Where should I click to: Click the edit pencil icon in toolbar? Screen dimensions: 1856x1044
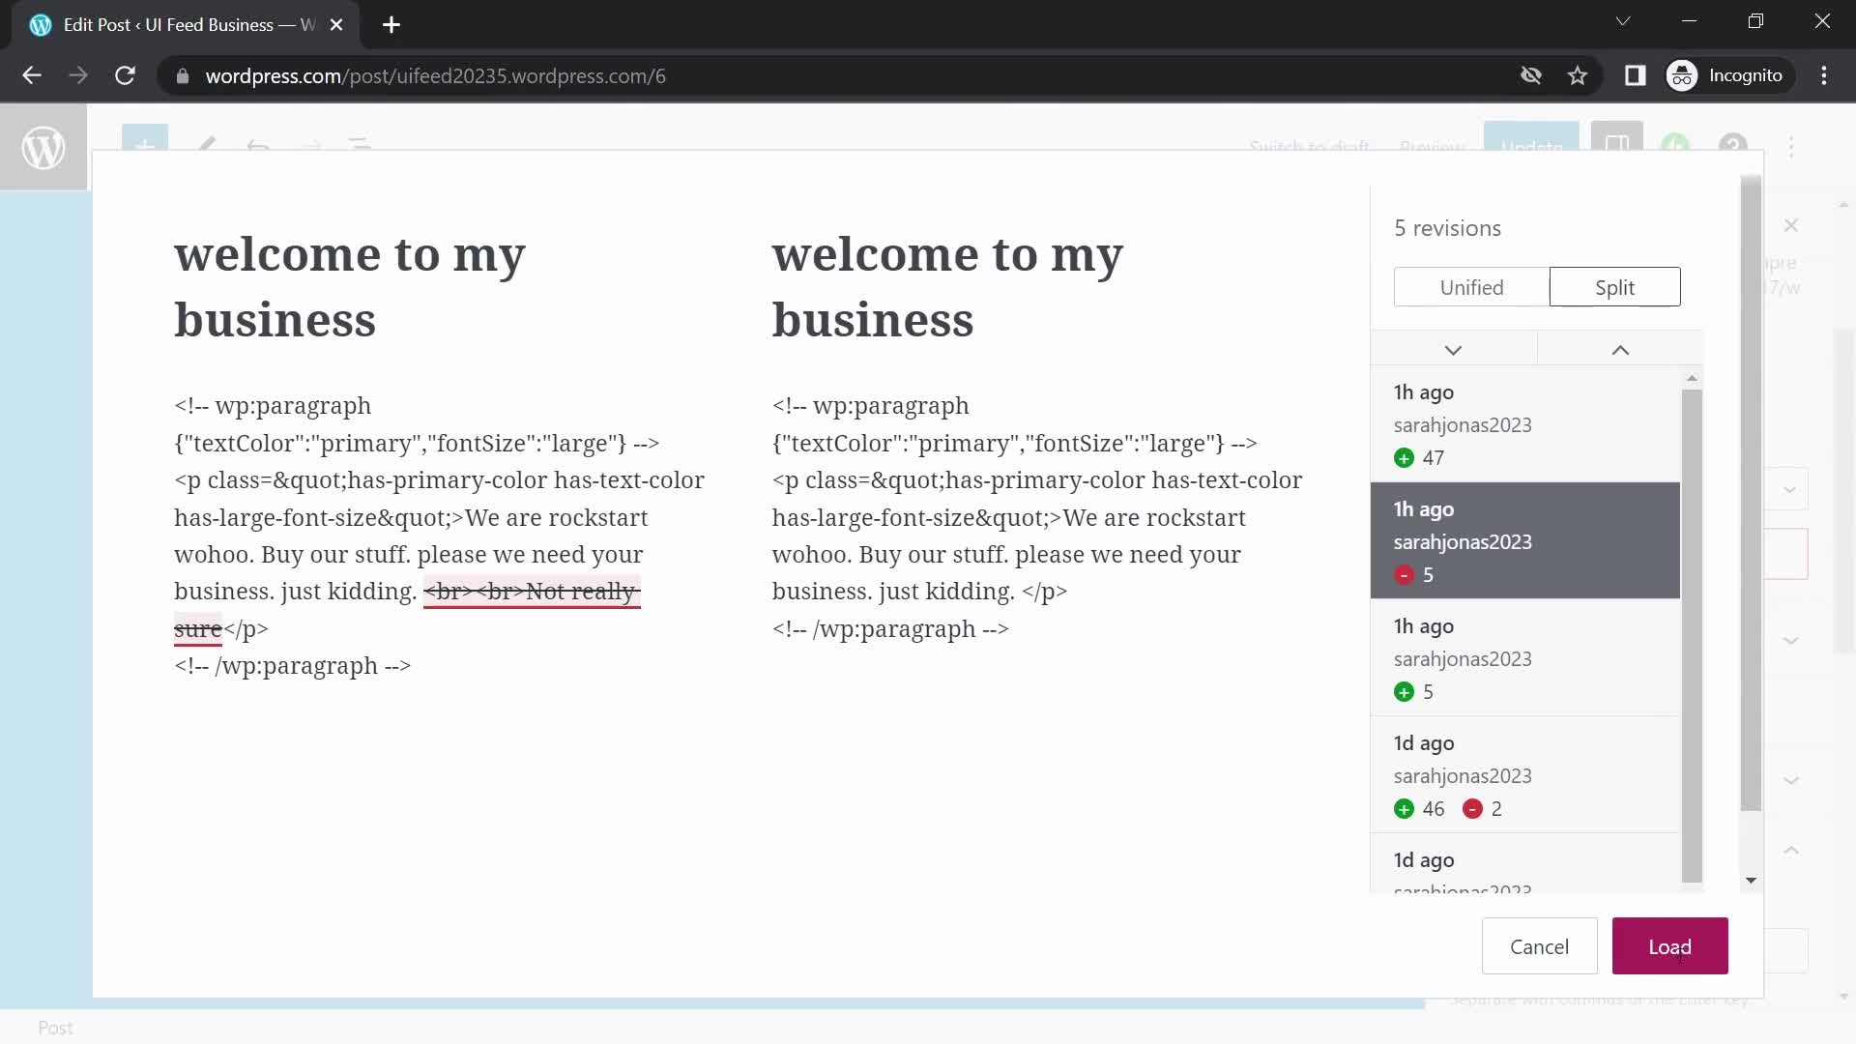208,147
